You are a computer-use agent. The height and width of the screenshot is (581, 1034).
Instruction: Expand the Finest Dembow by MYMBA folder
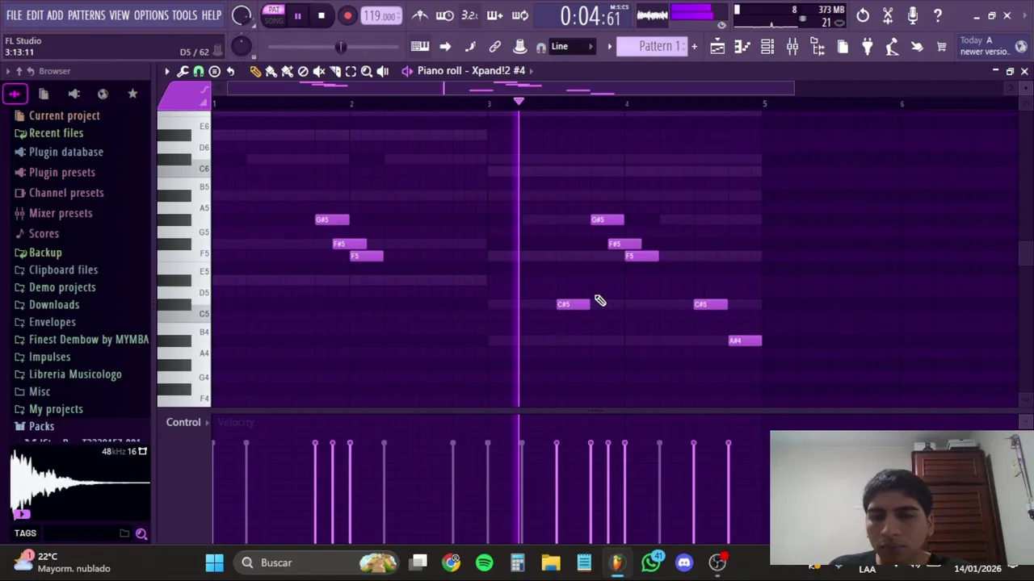pos(89,340)
